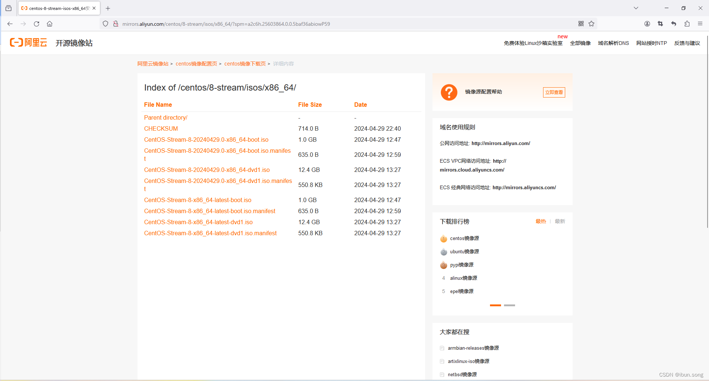Open x86_64-latest-dvd1.iso.manifest link
Screen dimensions: 709x381
point(210,233)
